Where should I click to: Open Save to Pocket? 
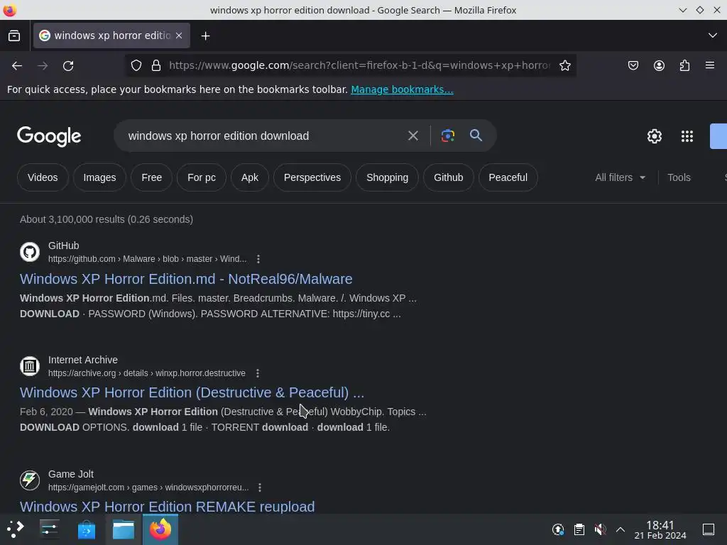[633, 66]
